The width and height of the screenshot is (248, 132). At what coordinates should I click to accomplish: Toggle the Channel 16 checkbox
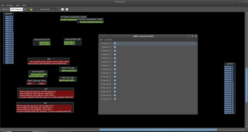point(115,99)
